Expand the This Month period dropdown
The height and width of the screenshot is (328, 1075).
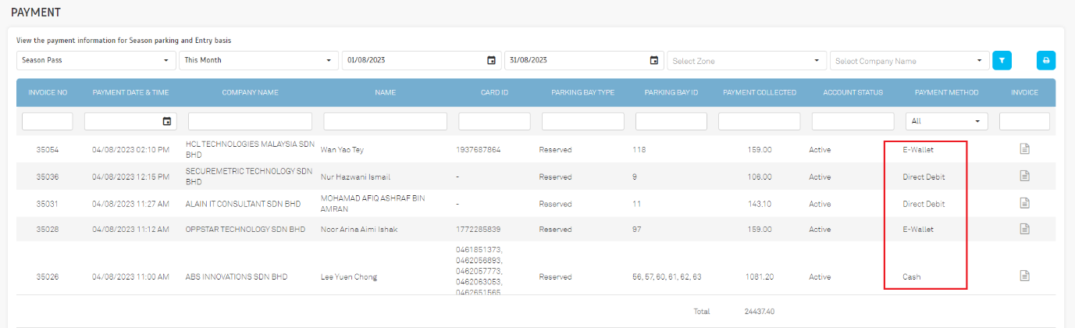258,61
